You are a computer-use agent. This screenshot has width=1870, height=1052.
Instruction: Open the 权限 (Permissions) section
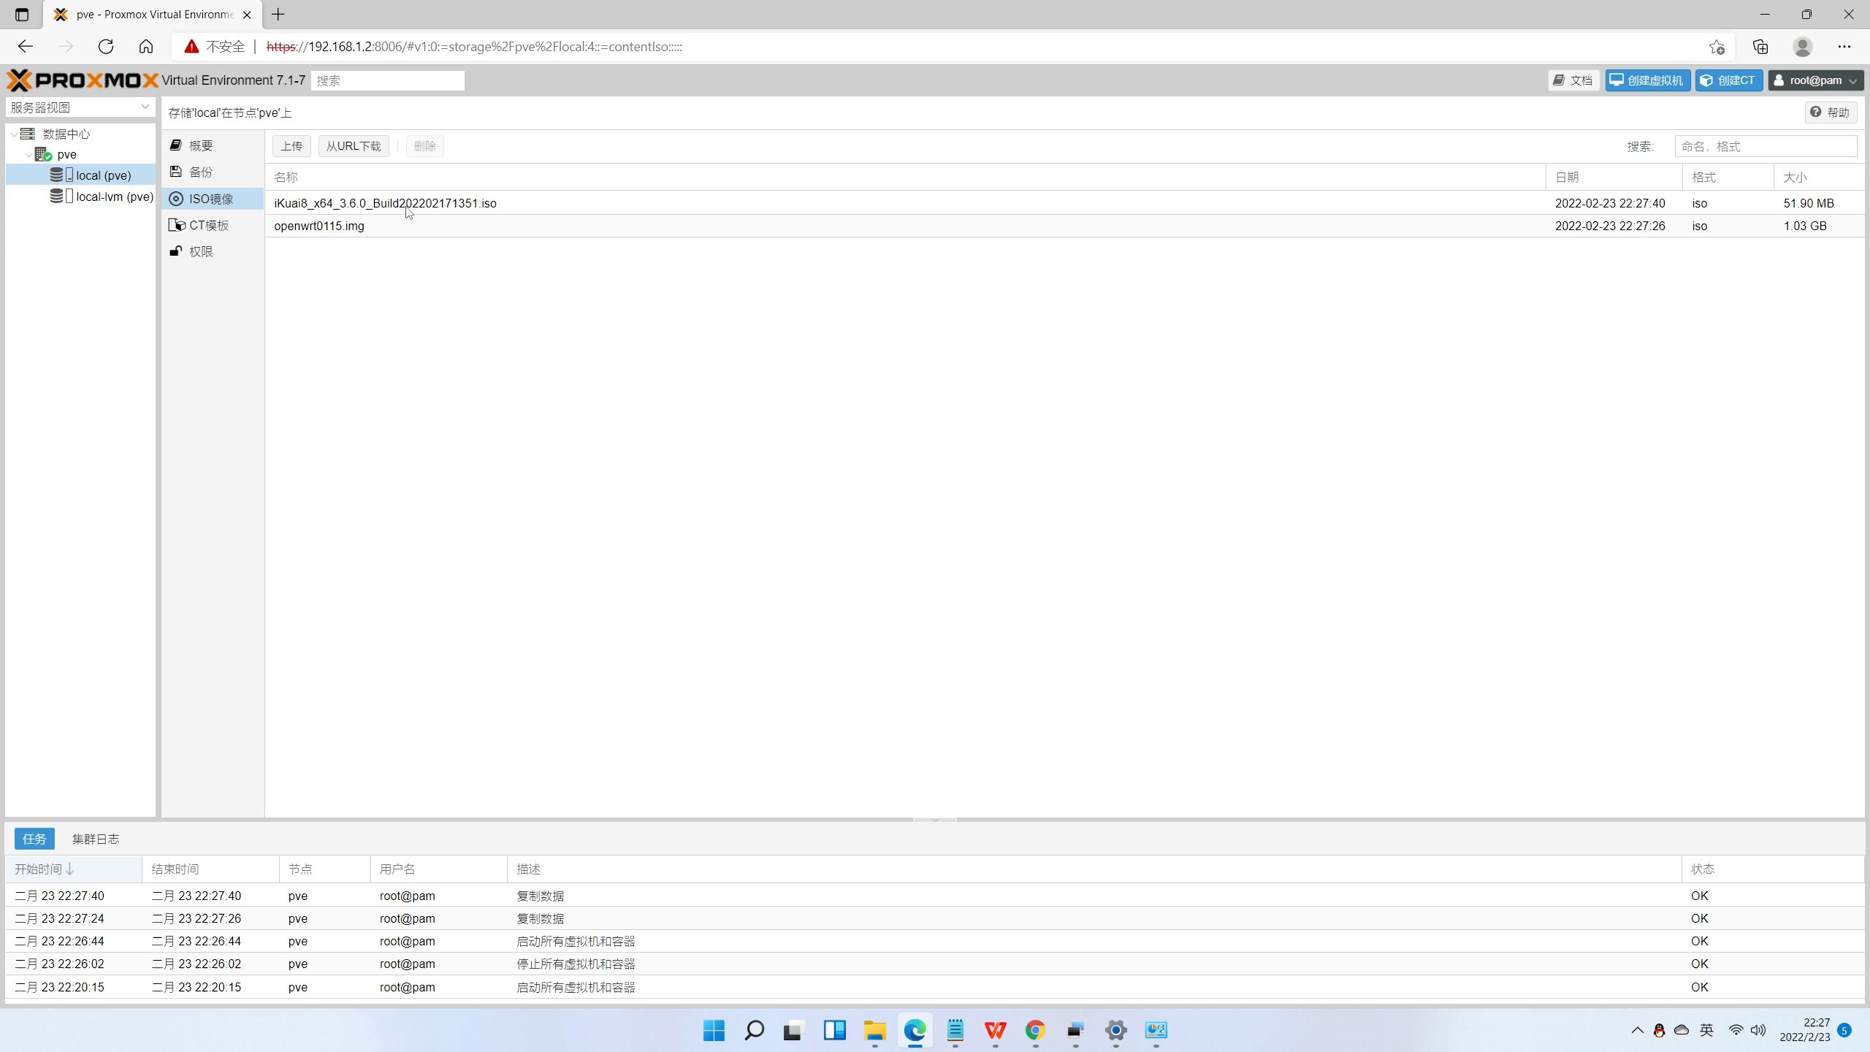[x=200, y=251]
